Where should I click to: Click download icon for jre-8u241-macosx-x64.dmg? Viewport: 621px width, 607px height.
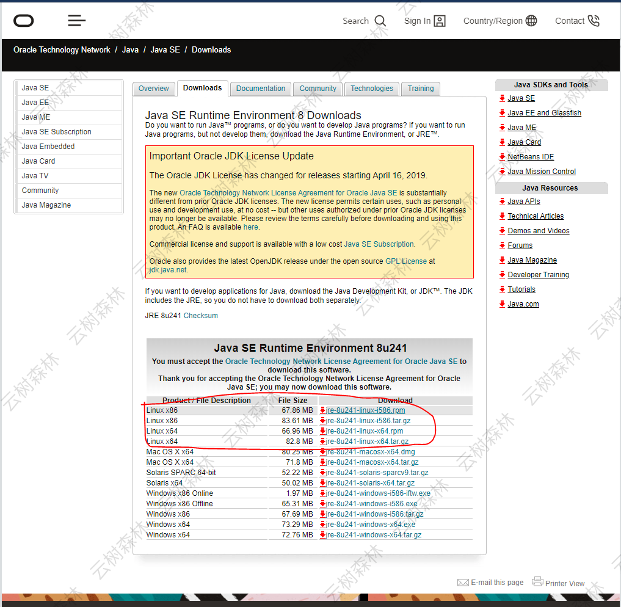323,452
